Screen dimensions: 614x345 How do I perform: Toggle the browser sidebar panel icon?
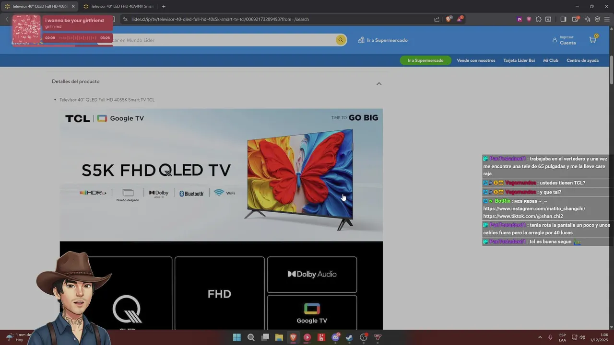(564, 19)
